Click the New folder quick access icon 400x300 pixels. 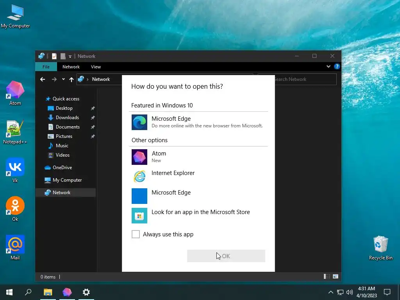pos(63,56)
